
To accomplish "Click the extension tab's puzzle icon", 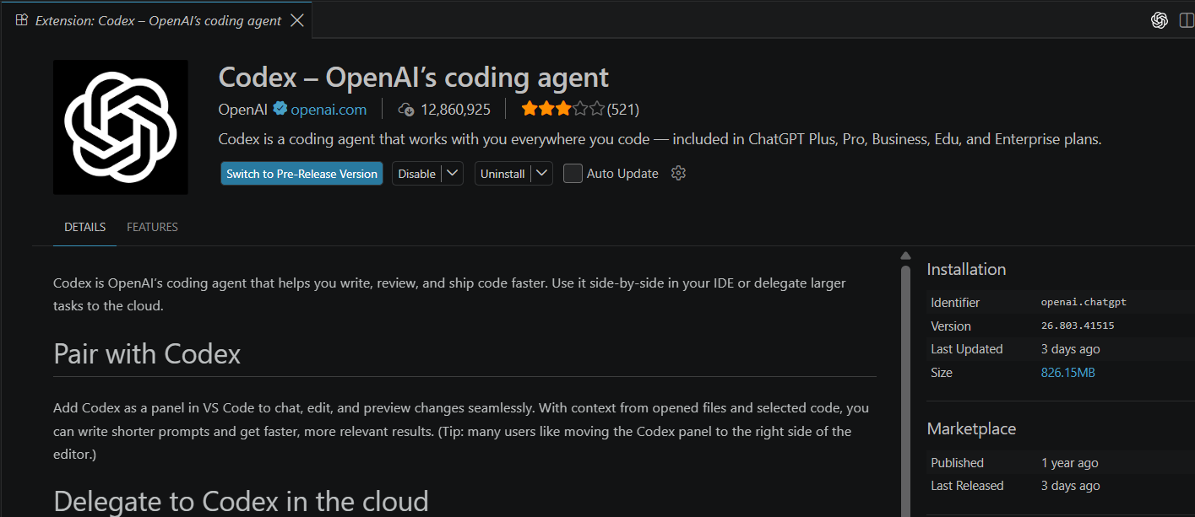I will [x=22, y=19].
